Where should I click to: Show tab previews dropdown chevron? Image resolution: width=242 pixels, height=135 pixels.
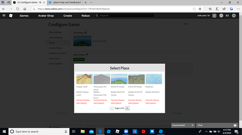pyautogui.click(x=91, y=2)
